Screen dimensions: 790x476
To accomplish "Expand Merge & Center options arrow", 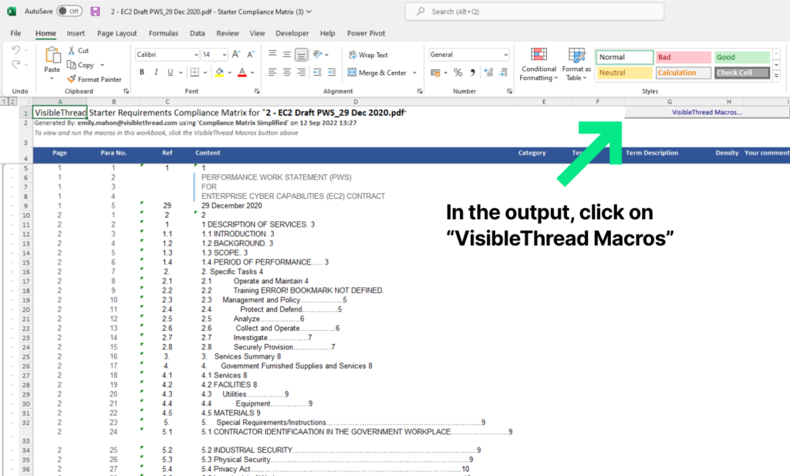I will click(414, 73).
